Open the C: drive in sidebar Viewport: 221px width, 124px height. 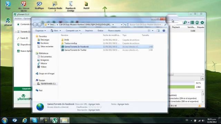tap(47, 84)
